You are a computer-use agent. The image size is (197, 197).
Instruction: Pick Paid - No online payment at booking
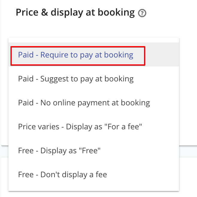click(94, 102)
